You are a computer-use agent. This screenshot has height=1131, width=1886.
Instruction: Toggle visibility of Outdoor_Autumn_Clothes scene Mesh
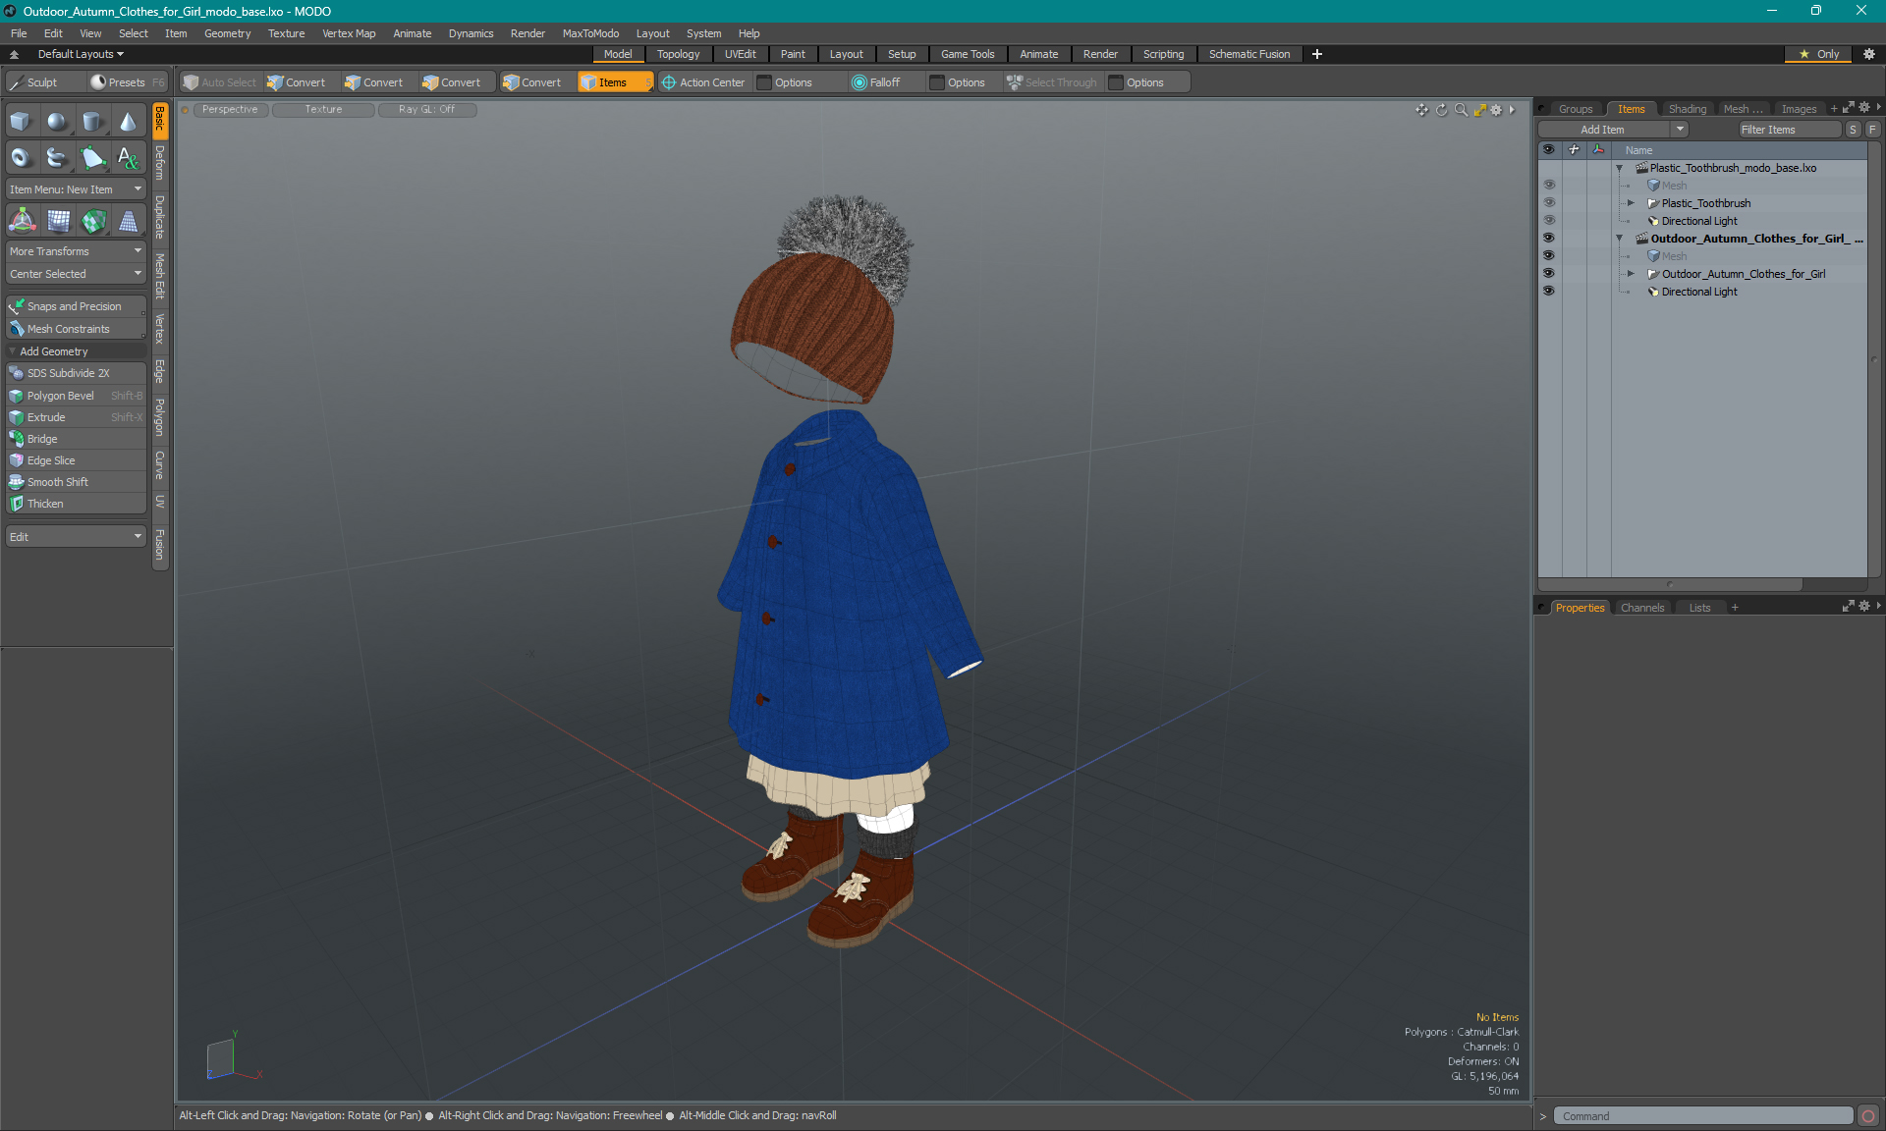pyautogui.click(x=1549, y=256)
